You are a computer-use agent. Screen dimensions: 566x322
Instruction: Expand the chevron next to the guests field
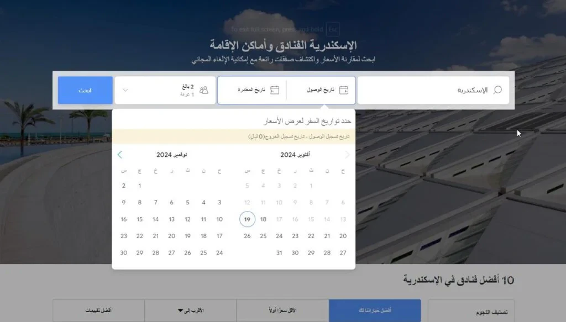click(x=125, y=89)
